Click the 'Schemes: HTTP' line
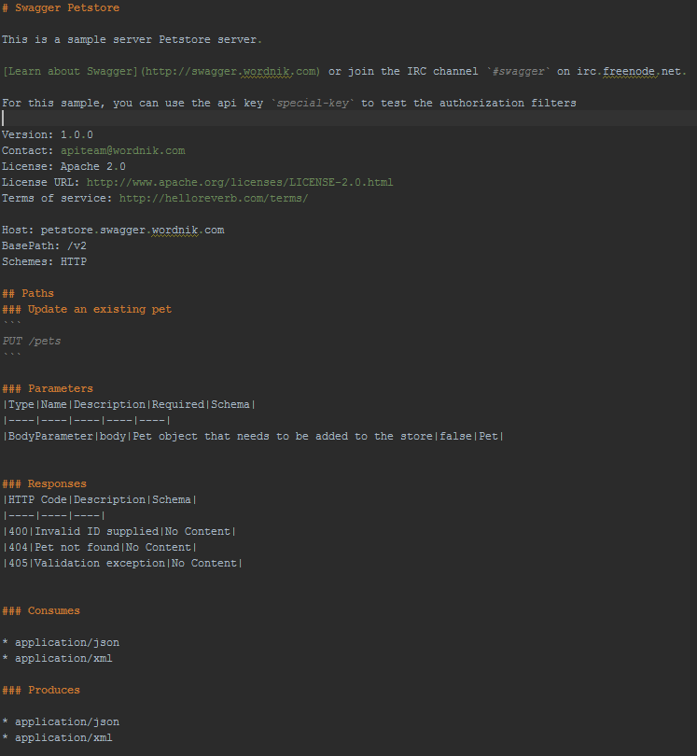The image size is (697, 756). click(45, 262)
